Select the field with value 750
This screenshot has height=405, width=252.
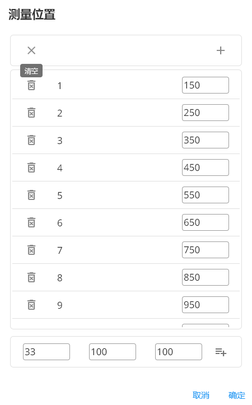tap(206, 250)
